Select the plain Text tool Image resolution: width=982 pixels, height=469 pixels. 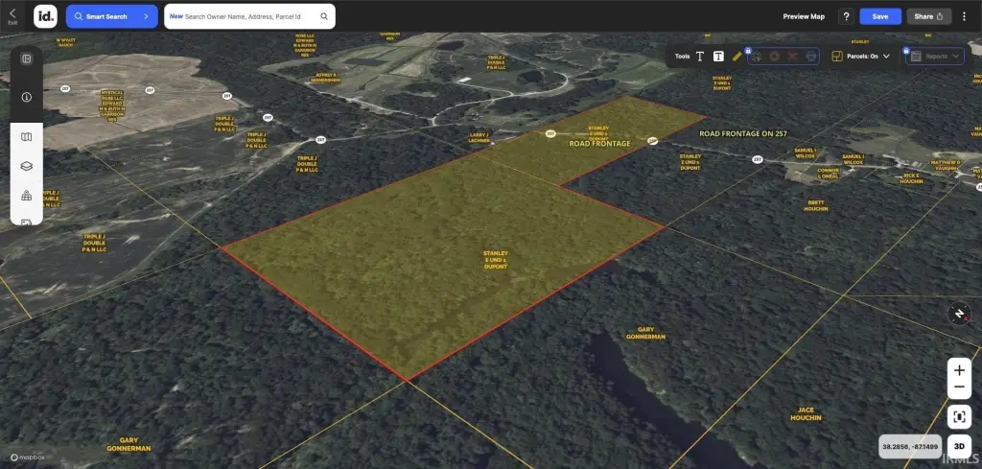coord(700,57)
